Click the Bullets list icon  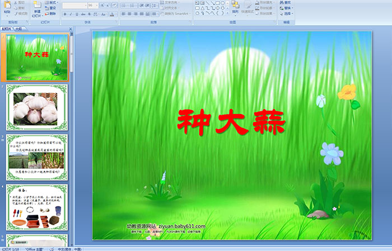125,6
